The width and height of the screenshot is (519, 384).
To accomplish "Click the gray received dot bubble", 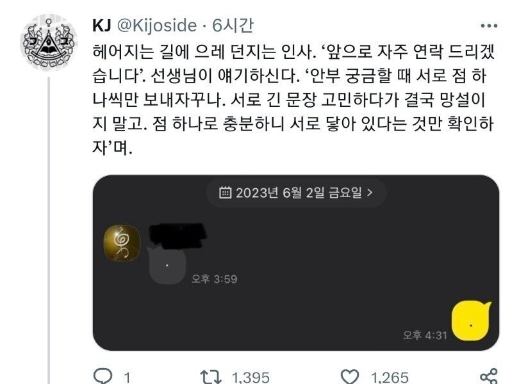I will tap(167, 265).
